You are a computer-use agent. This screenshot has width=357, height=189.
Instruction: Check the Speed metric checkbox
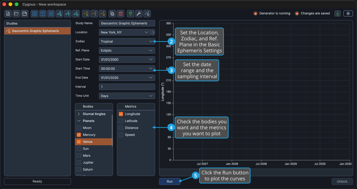click(x=121, y=135)
